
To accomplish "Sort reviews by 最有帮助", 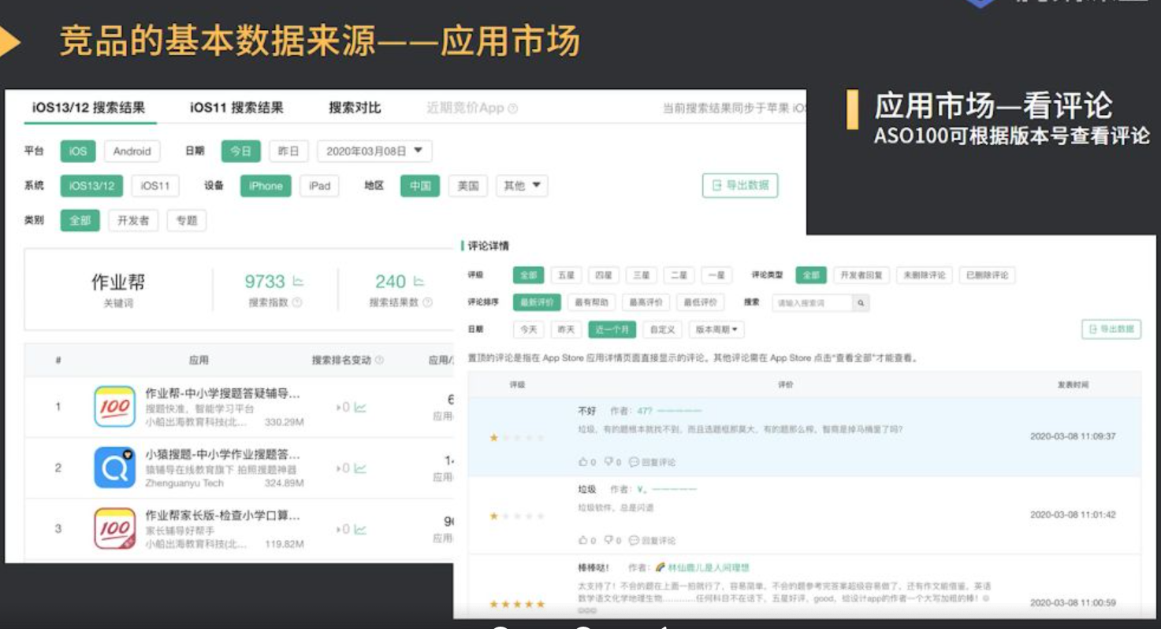I will [591, 302].
